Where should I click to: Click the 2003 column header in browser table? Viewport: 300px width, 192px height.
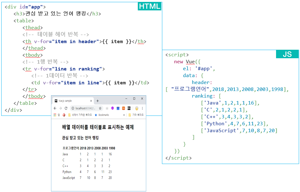[x=105, y=148]
